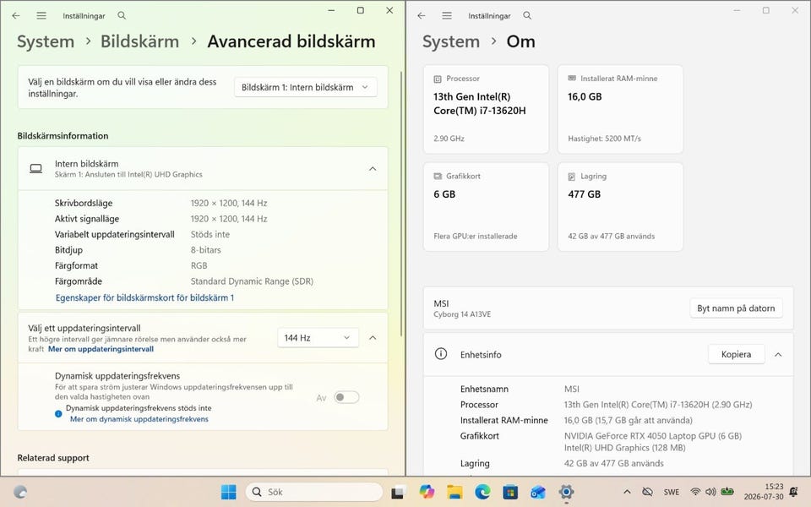This screenshot has width=811, height=507.
Task: Click the System breadcrumb in display window
Action: 46,41
